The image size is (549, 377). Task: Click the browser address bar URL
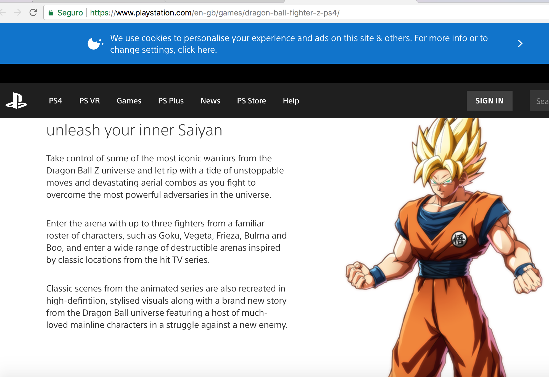point(215,13)
